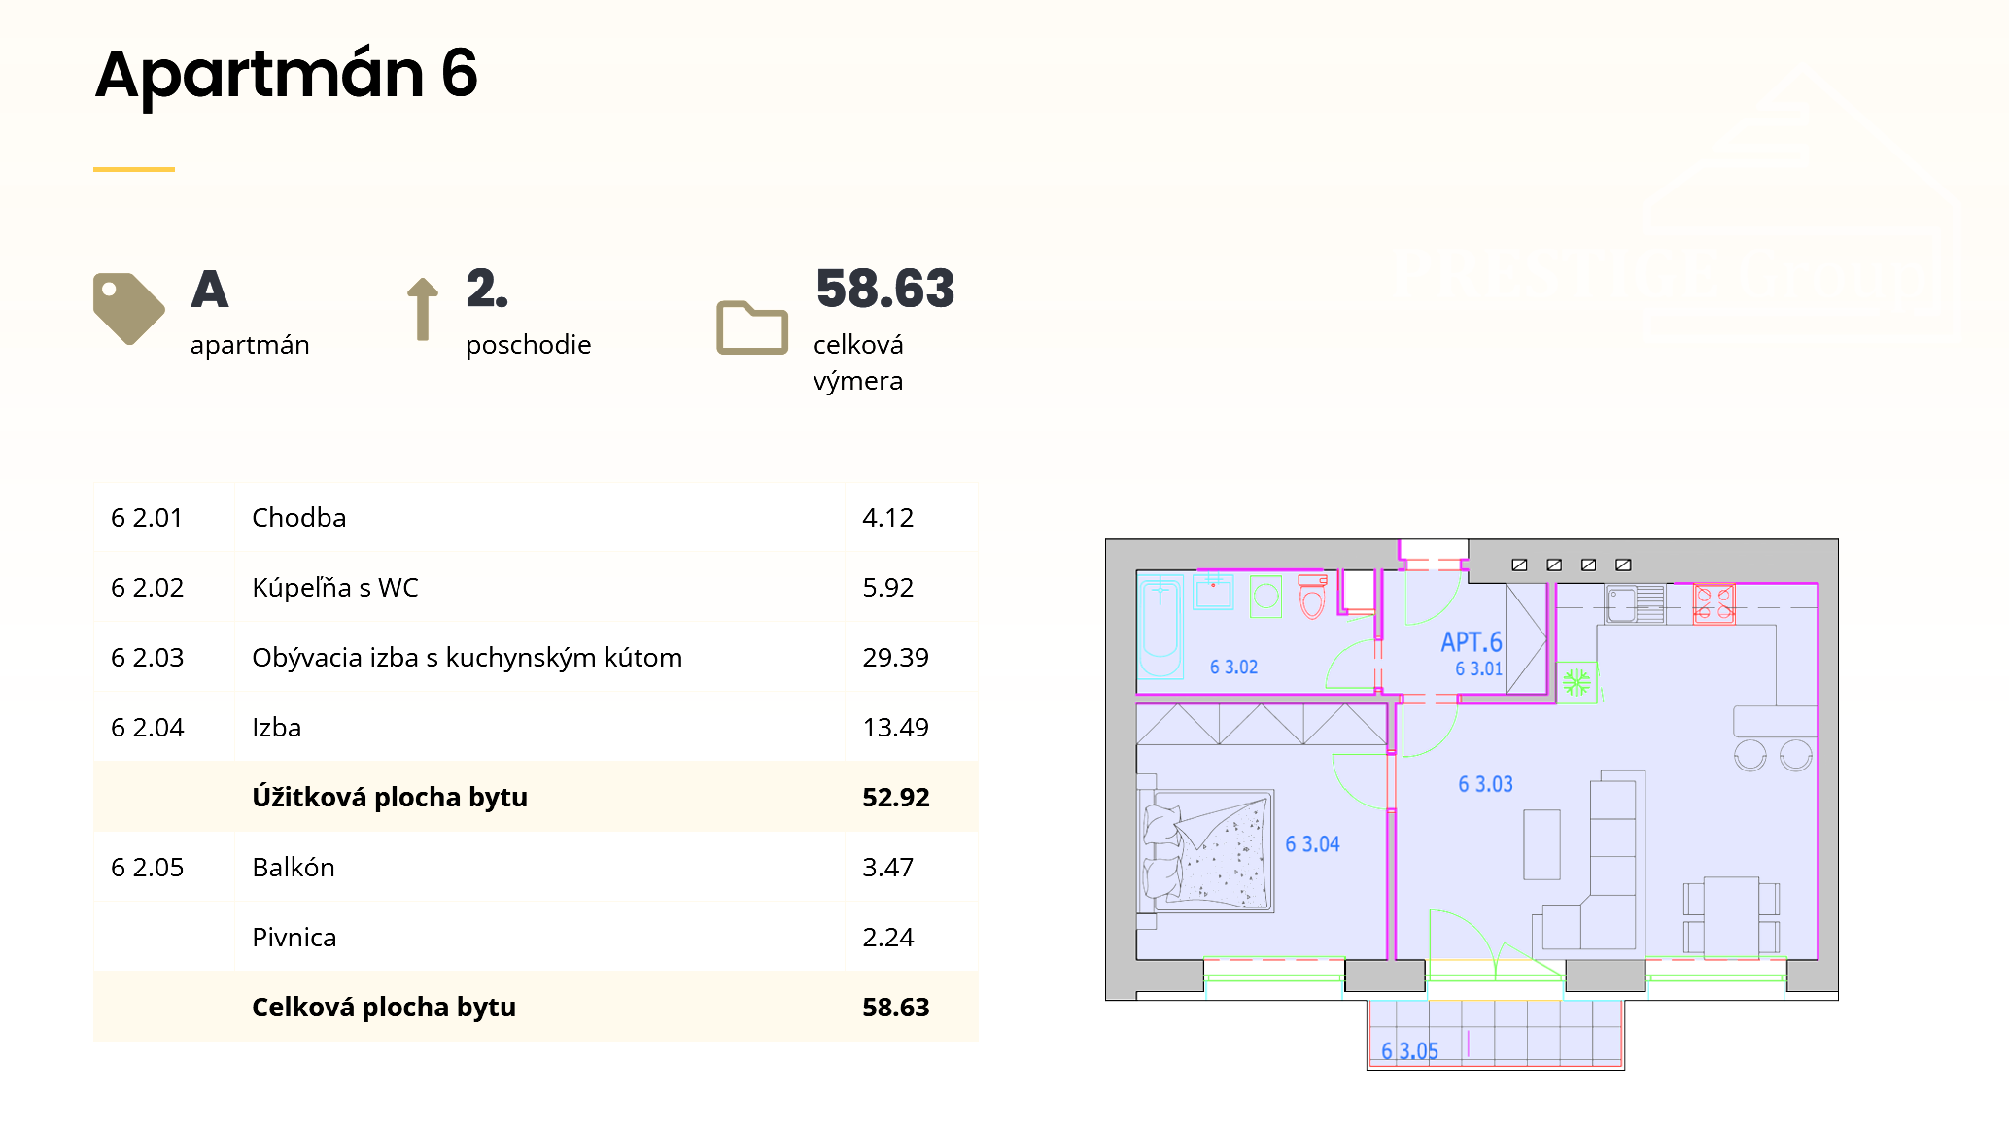Click the red toilet symbol in bathroom
The image size is (2009, 1130).
[x=1312, y=597]
